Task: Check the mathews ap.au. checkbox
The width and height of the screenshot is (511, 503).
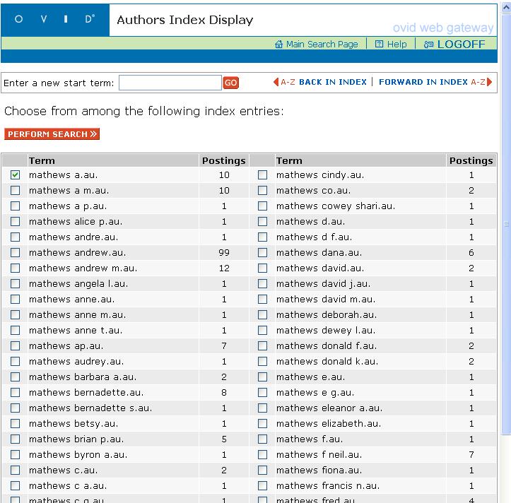Action: click(x=15, y=346)
